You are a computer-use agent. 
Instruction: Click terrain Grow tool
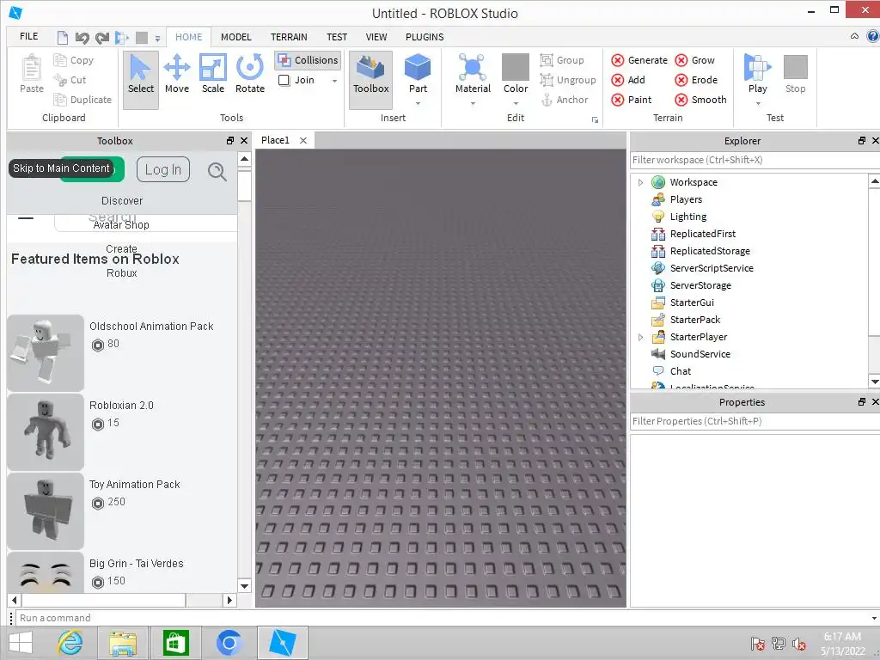(694, 60)
